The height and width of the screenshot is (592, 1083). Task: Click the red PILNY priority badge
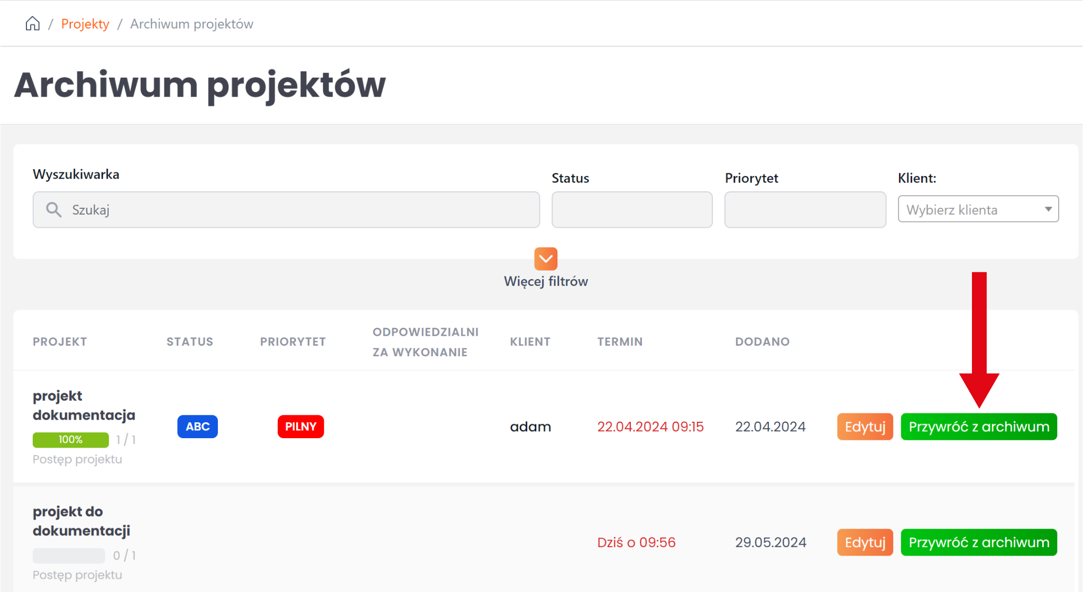(x=300, y=427)
